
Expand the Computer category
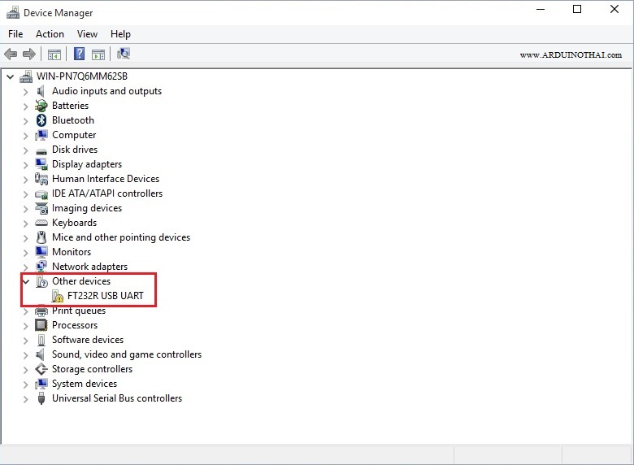[x=25, y=136]
